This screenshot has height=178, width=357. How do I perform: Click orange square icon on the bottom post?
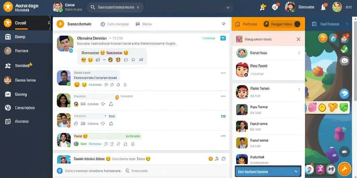[211, 159]
